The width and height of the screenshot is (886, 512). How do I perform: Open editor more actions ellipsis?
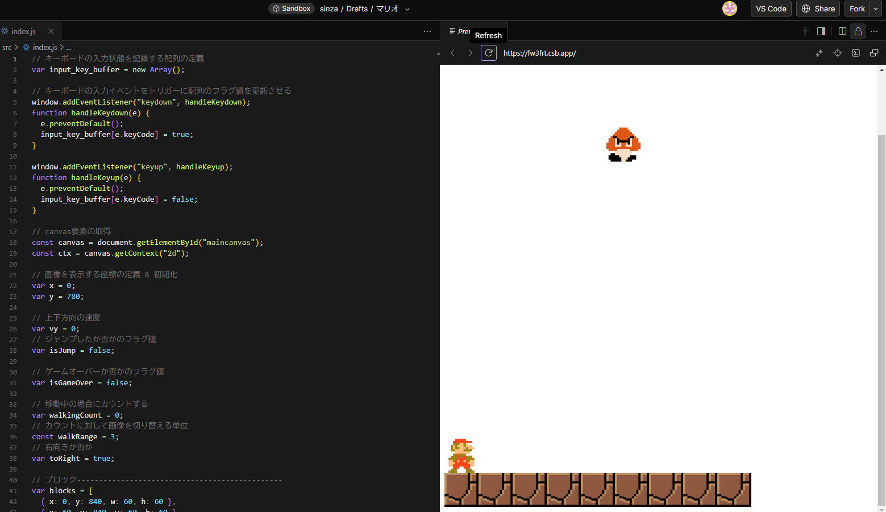[427, 31]
